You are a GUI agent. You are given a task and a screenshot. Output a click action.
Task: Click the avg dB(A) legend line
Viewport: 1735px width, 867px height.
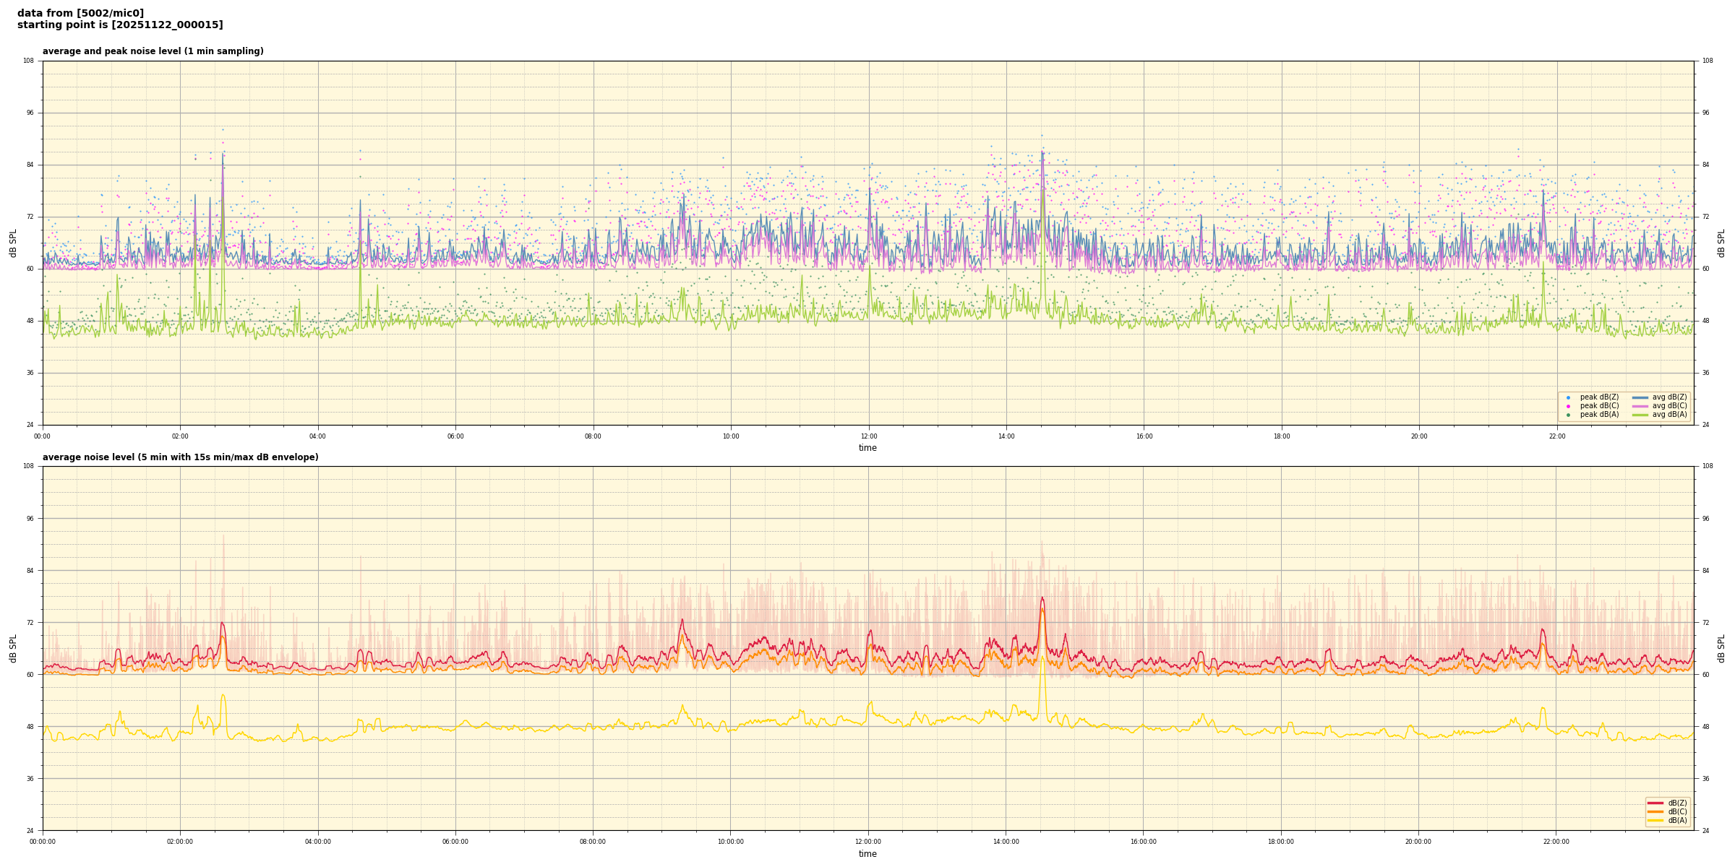point(1640,415)
